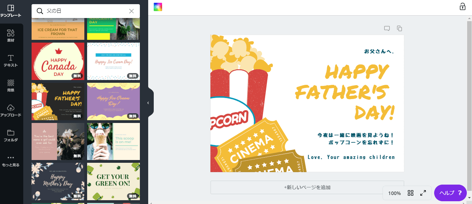
Task: Switch to grid view of pages
Action: pyautogui.click(x=411, y=193)
